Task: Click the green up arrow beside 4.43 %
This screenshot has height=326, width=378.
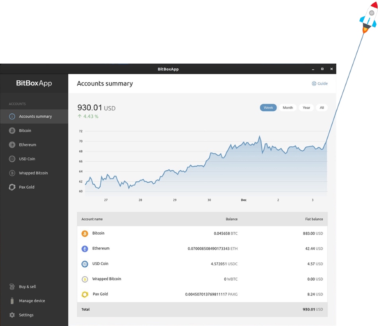Action: (x=80, y=116)
